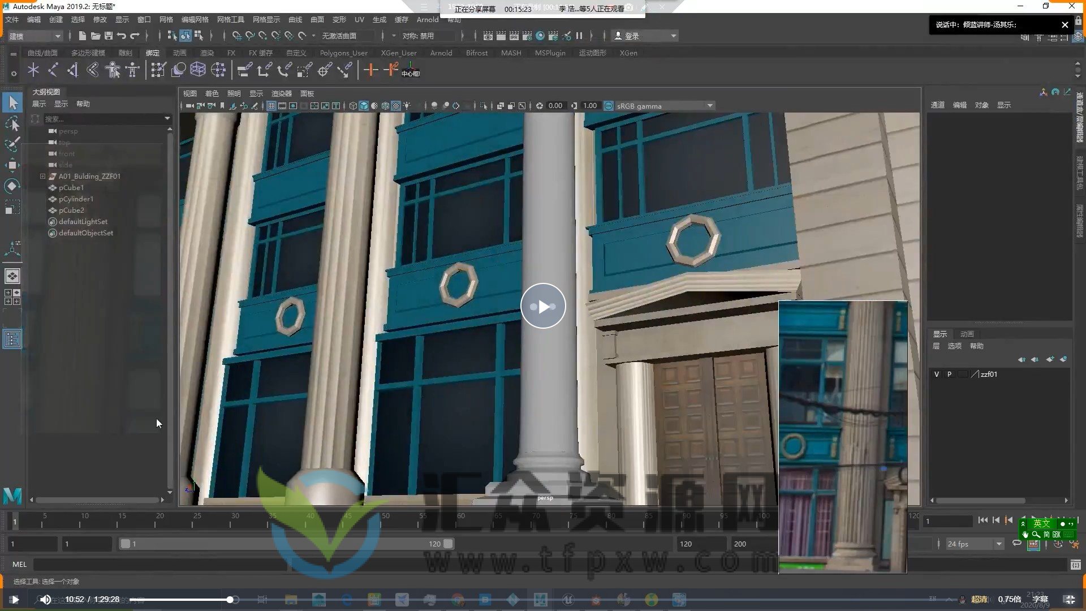
Task: Open the Arnold menu in menu bar
Action: click(x=427, y=19)
